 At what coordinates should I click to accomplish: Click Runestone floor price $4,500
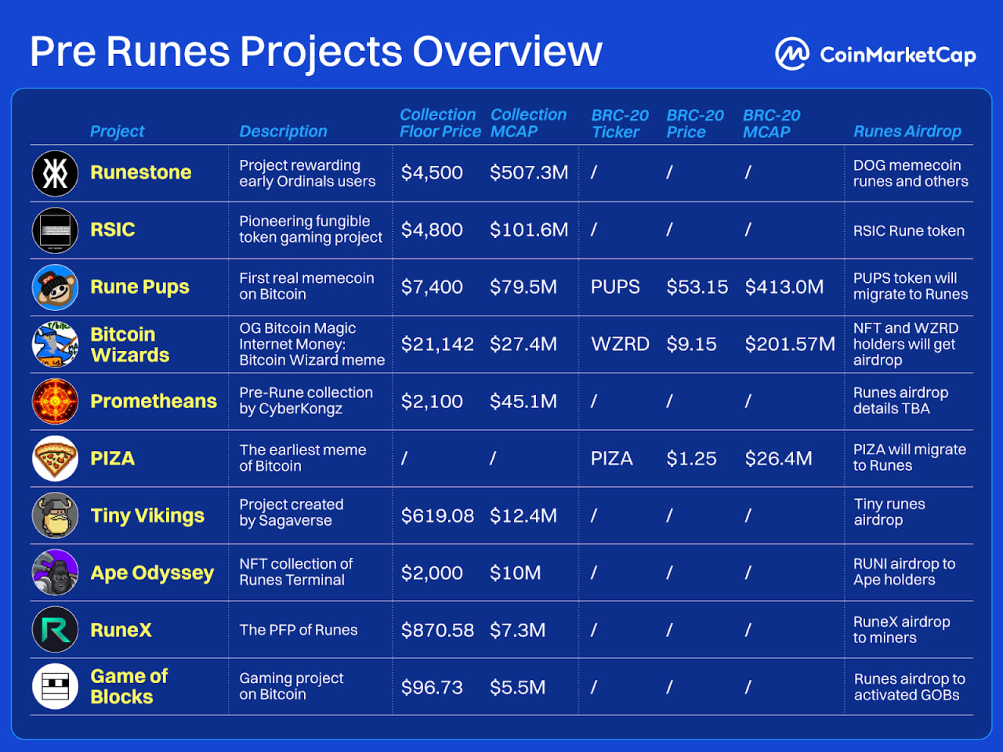point(432,172)
